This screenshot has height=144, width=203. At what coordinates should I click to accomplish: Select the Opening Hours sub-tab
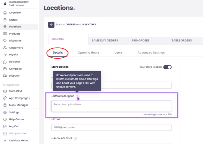(x=89, y=53)
